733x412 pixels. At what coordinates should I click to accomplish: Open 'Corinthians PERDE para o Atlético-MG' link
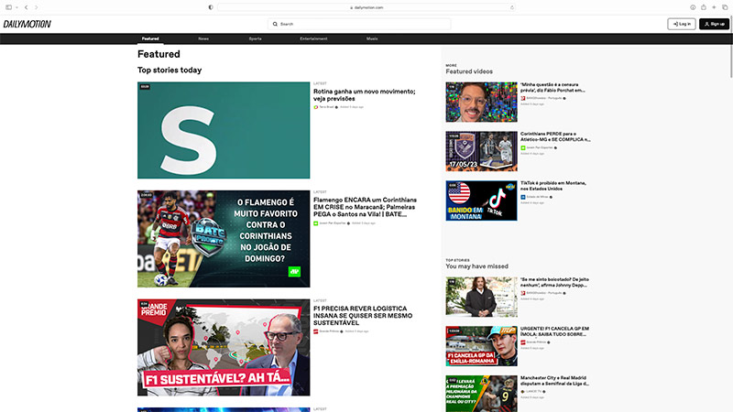[555, 136]
